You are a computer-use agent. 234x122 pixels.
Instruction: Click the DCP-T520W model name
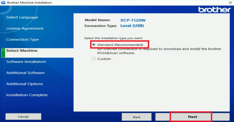133,20
